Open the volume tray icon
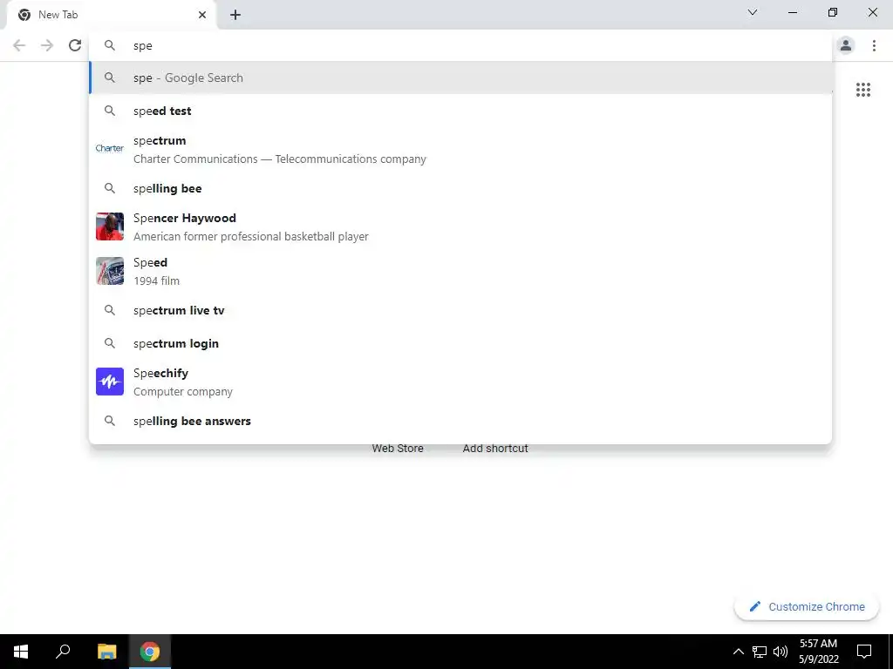The image size is (893, 669). pyautogui.click(x=781, y=652)
